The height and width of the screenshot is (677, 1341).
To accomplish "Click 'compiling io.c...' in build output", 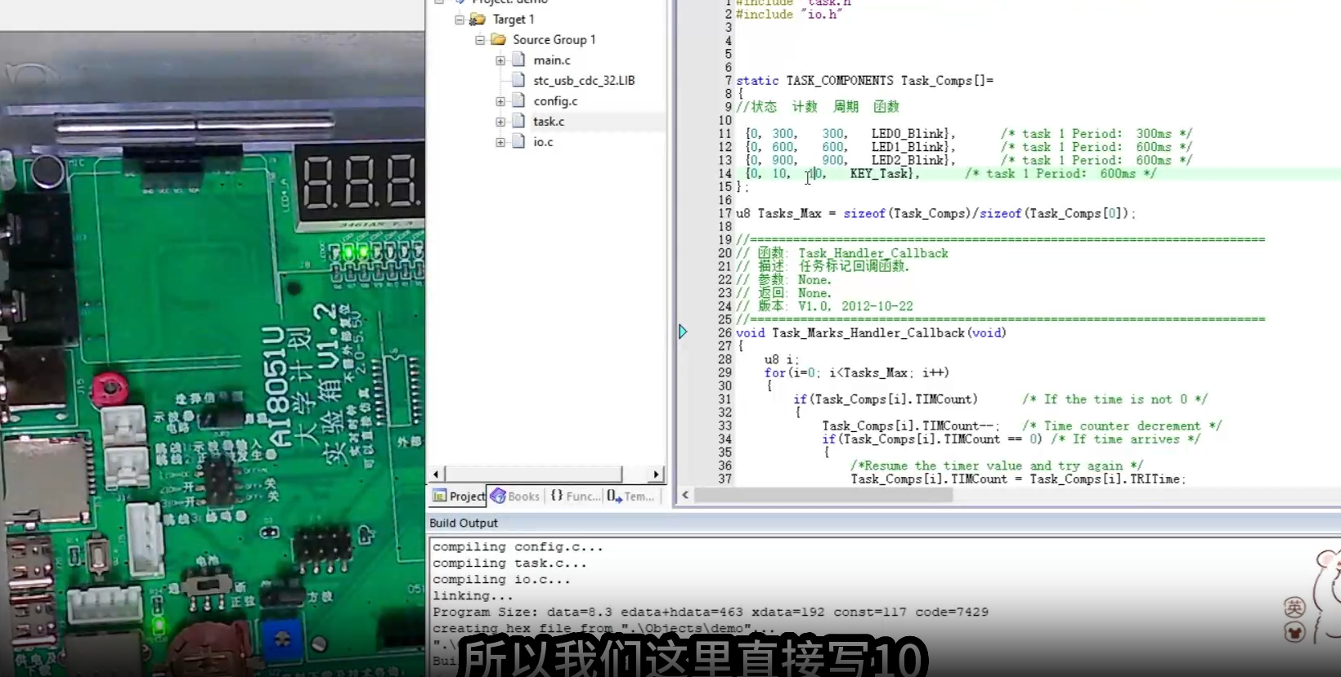I will (501, 580).
